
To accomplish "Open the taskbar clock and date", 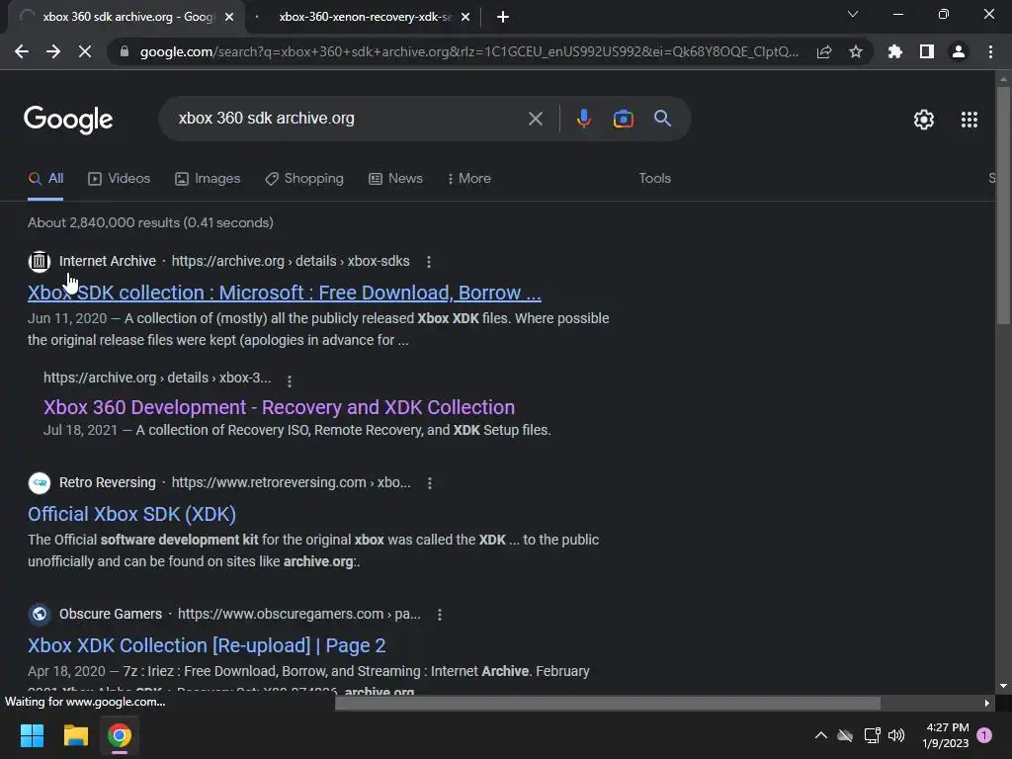I will coord(946,735).
